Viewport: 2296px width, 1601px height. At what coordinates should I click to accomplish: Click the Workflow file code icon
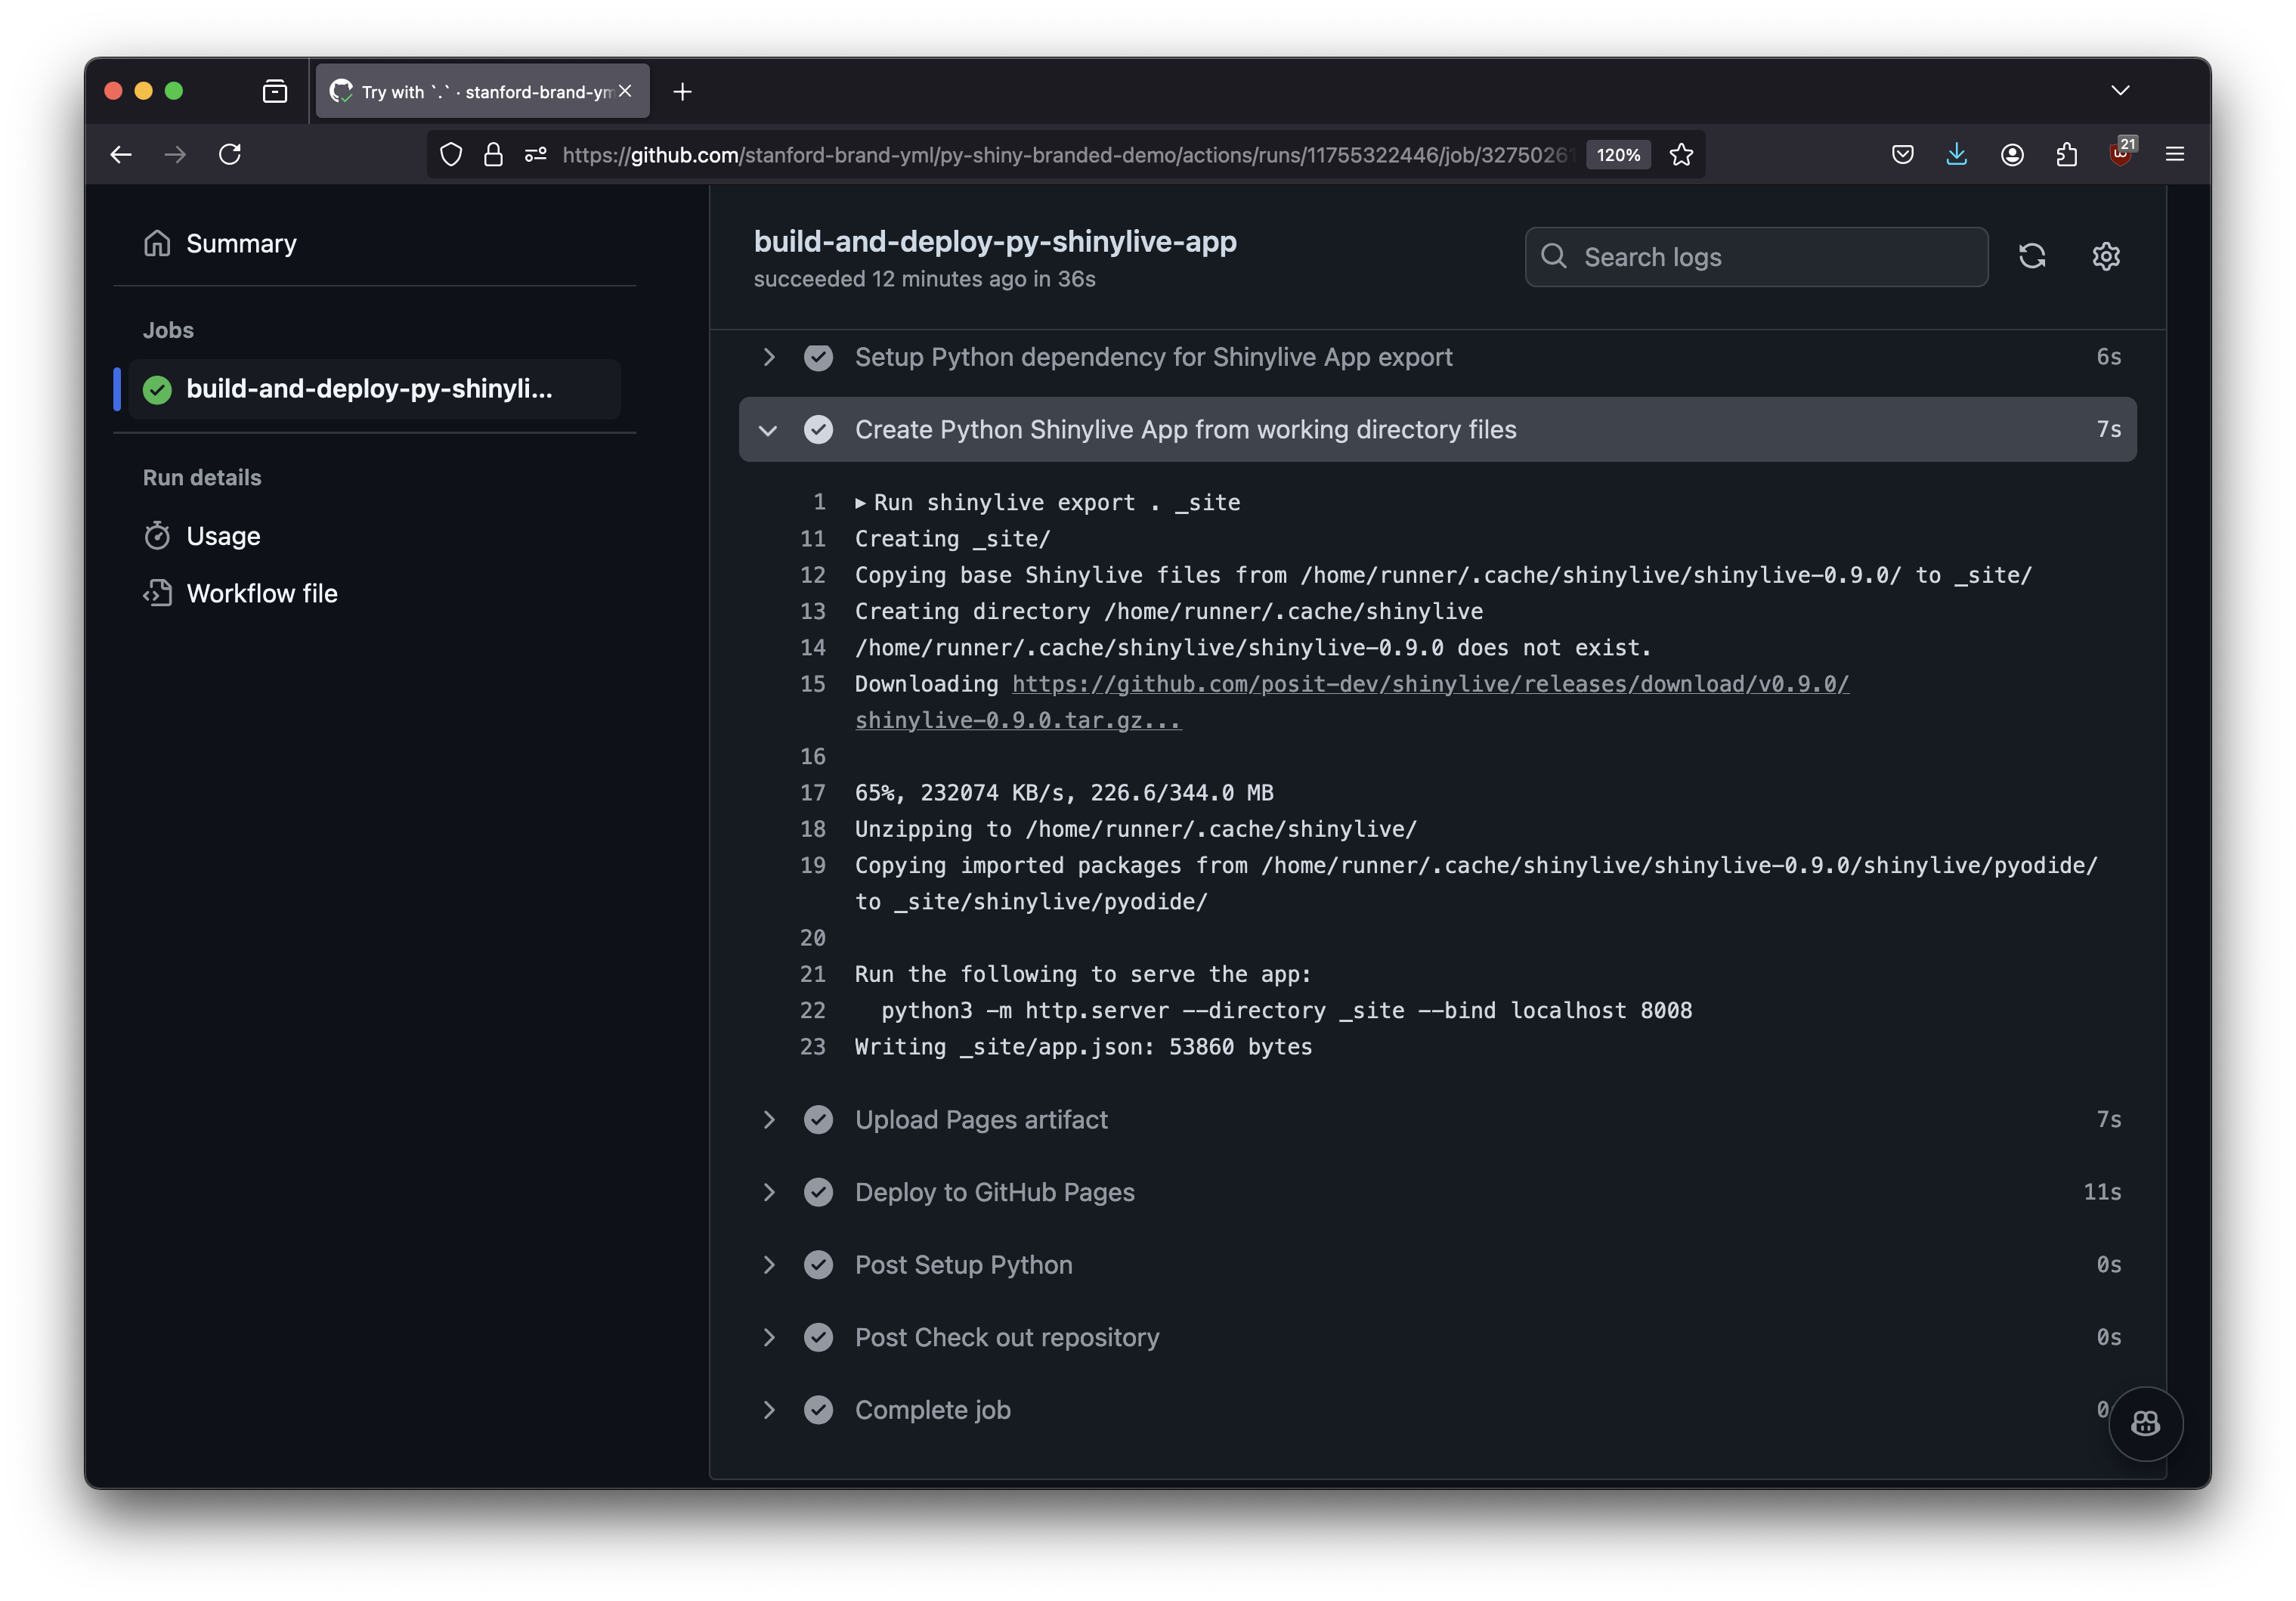point(157,593)
